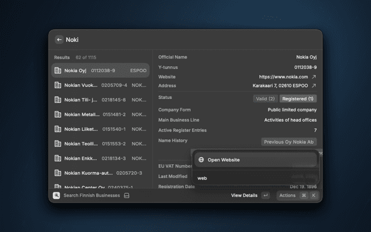Image resolution: width=371 pixels, height=232 pixels.
Task: Click the Previous Oy Nokia Ab tag
Action: tap(289, 142)
